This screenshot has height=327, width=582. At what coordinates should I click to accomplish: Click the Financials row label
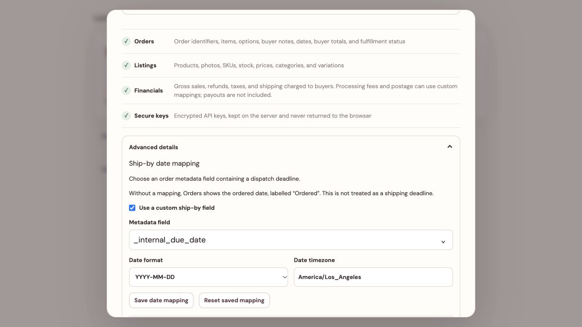pos(148,90)
